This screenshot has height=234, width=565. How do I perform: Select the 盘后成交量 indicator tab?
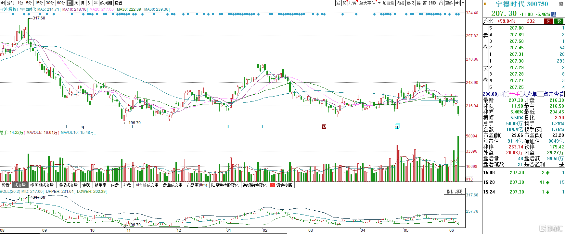point(173,185)
